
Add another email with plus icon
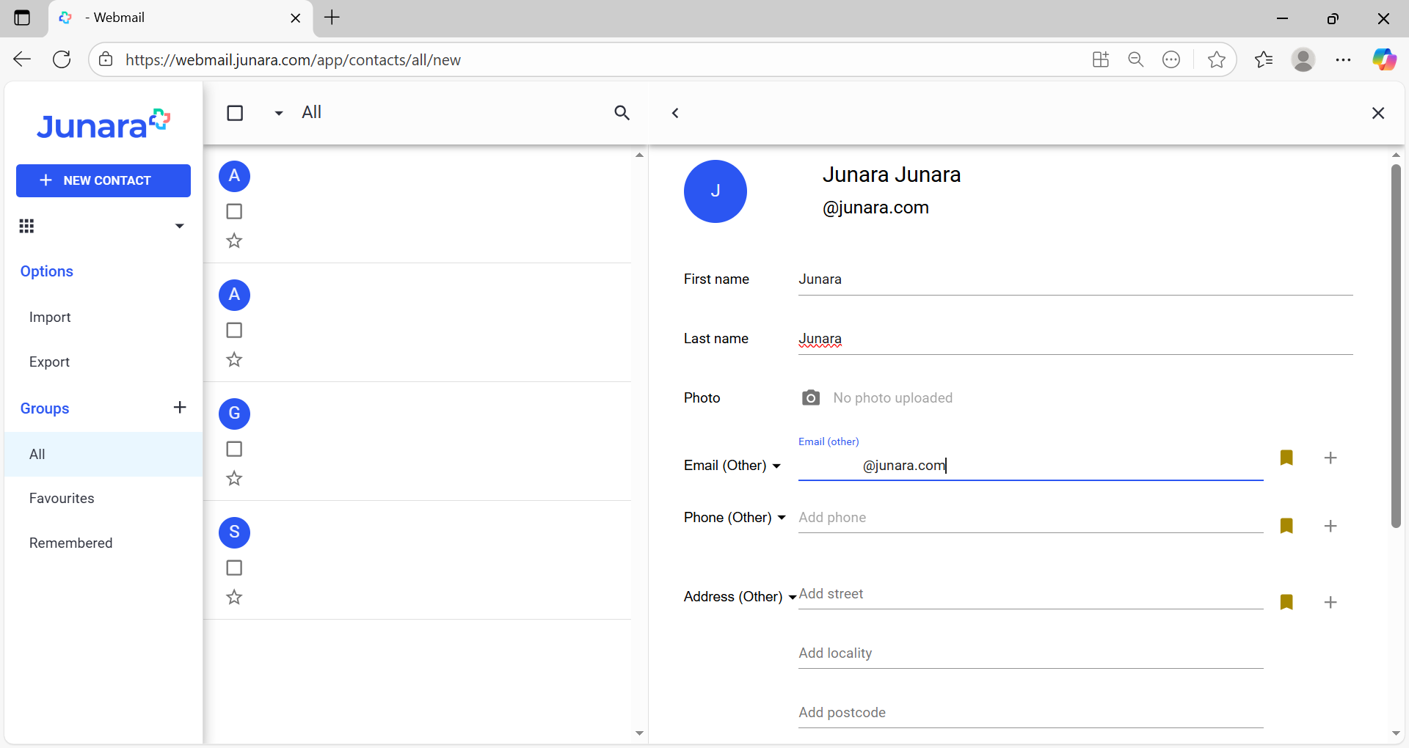(1330, 458)
